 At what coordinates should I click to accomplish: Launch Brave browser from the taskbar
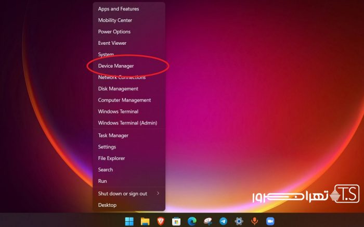pos(161,221)
